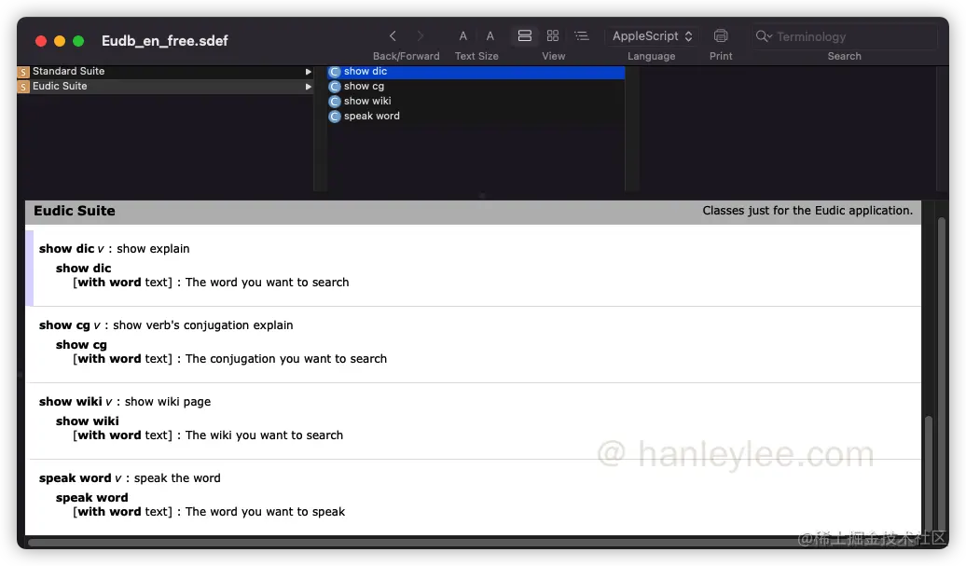This screenshot has width=966, height=566.
Task: Increase text size with large A
Action: tap(490, 36)
